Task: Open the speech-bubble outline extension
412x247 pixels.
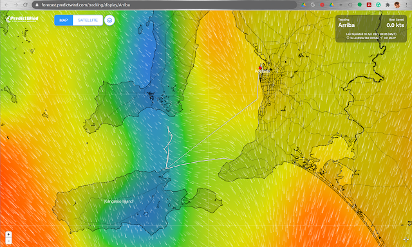Action: [x=350, y=5]
